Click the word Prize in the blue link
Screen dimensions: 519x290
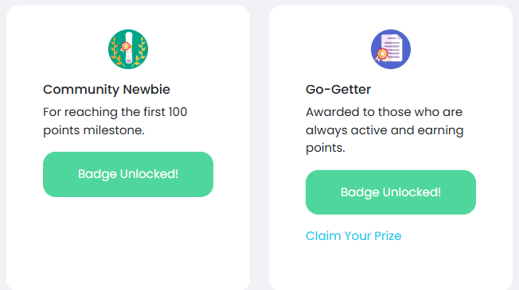coord(388,236)
